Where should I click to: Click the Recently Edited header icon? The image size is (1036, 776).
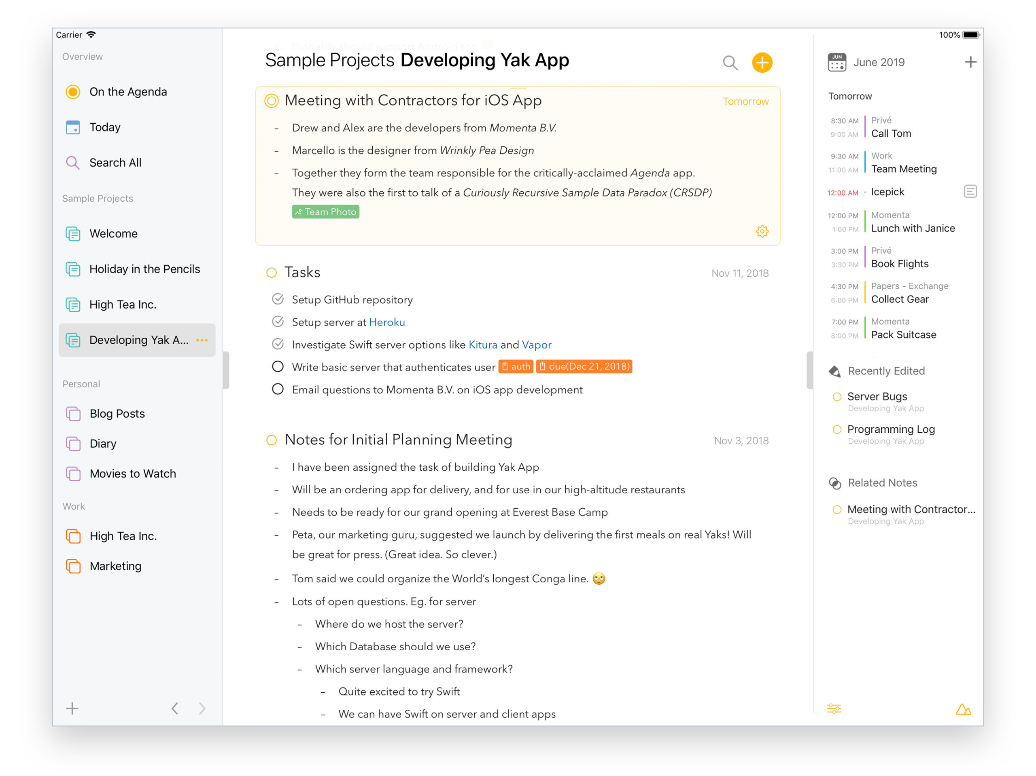(834, 372)
